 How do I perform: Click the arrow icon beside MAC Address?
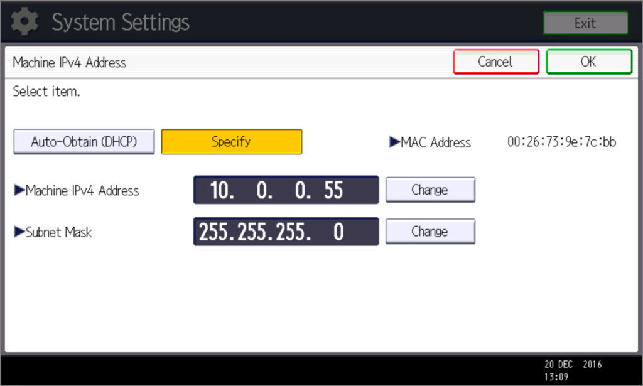coord(394,142)
